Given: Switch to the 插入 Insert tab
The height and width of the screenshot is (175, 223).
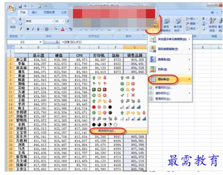Looking at the screenshot, I should point(34,12).
